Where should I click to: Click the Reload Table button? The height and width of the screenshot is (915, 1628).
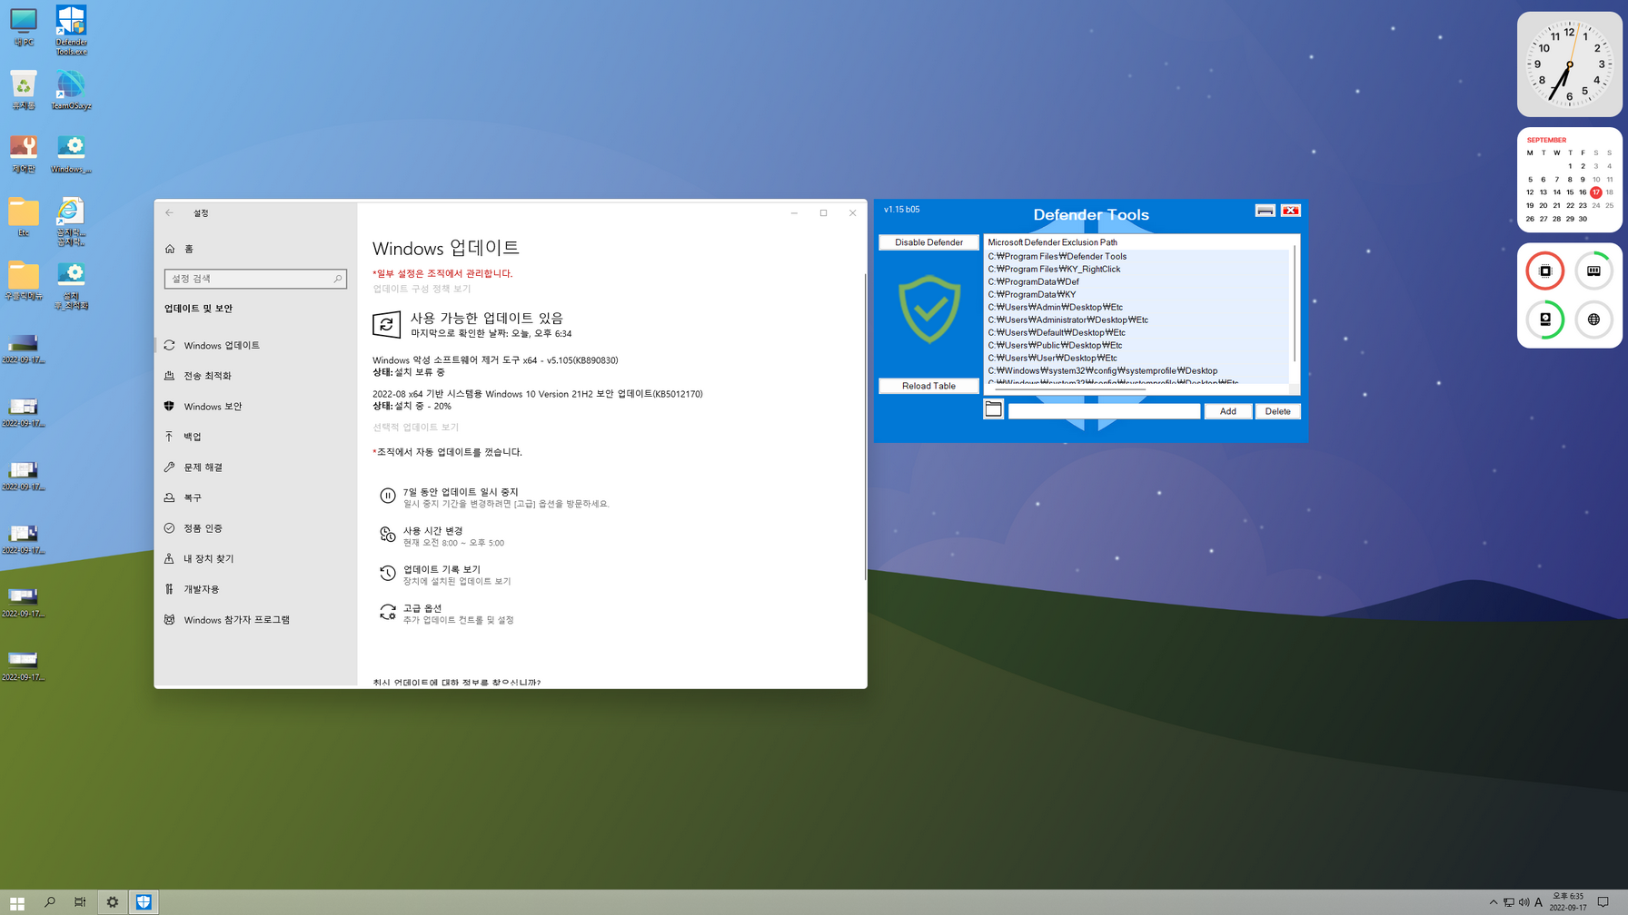(928, 386)
